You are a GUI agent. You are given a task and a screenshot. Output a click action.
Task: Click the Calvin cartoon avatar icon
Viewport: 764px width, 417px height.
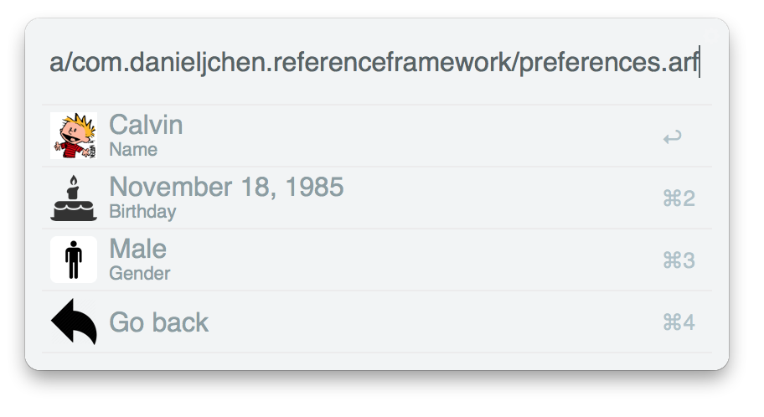tap(74, 136)
